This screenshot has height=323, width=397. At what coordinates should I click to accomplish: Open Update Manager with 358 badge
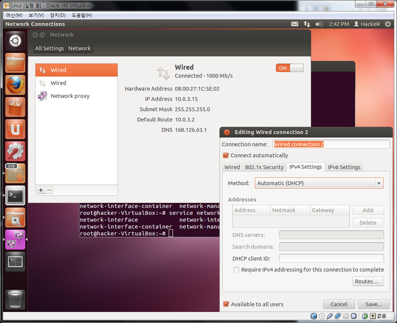(15, 173)
